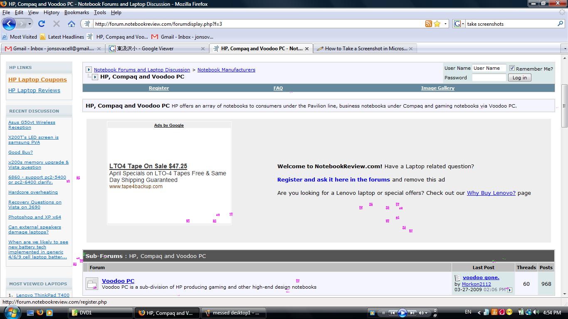The height and width of the screenshot is (319, 568).
Task: Click the Password input field
Action: [489, 77]
